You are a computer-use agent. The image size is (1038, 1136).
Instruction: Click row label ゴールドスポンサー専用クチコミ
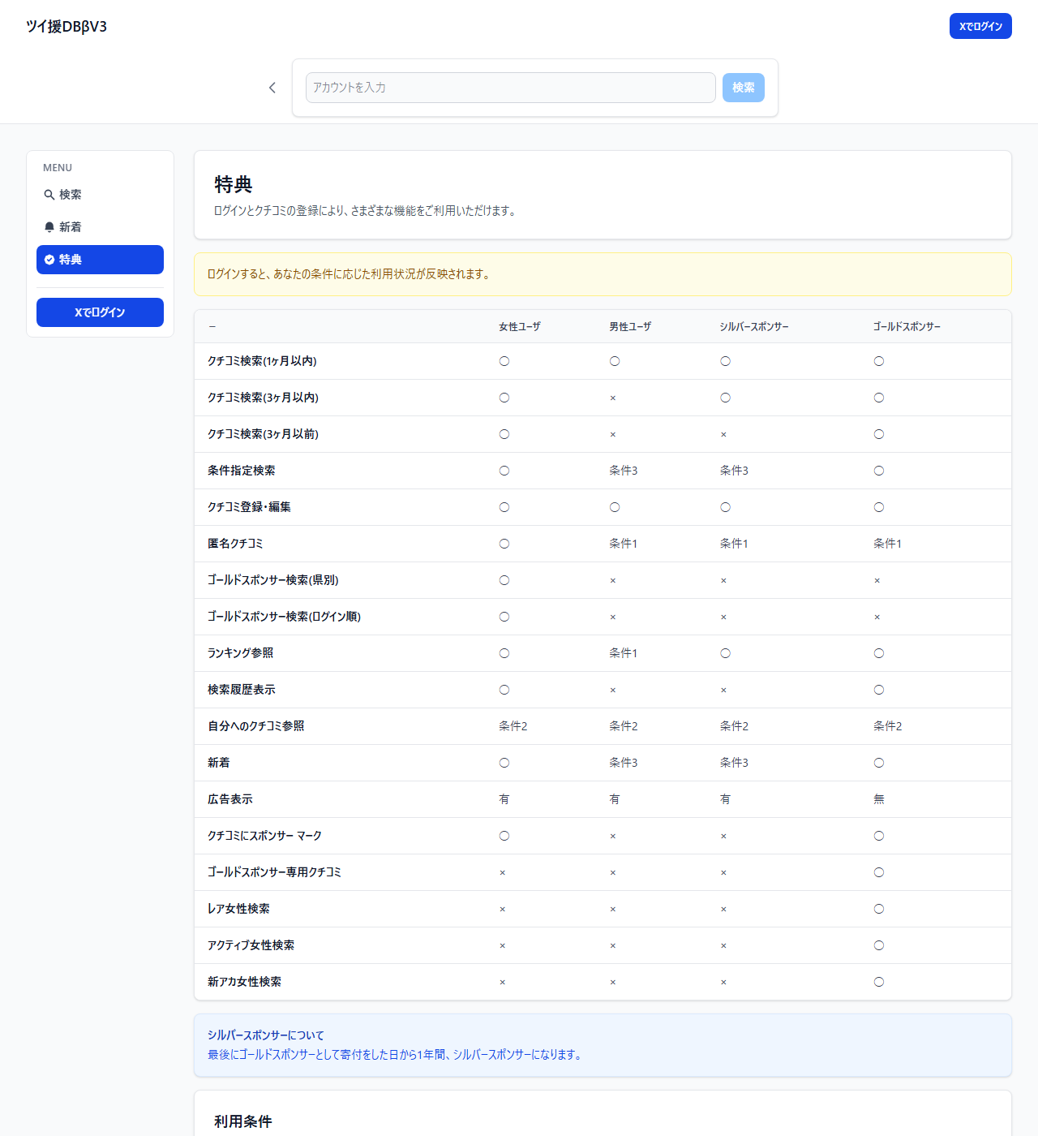tap(274, 872)
